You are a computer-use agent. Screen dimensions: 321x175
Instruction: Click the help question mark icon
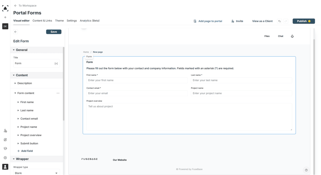[x=306, y=170]
